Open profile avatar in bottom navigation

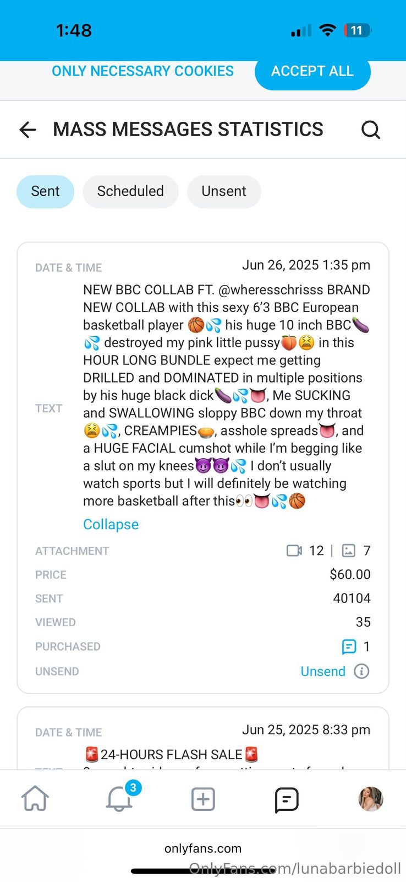click(370, 799)
